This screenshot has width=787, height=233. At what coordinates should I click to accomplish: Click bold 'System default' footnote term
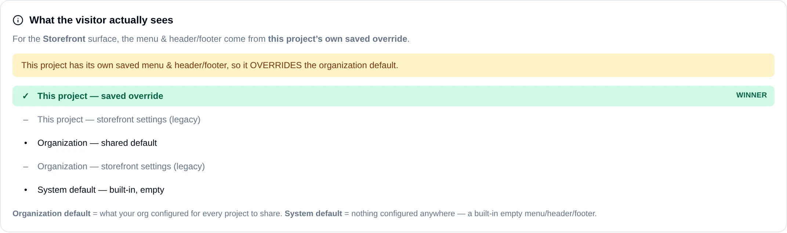[x=313, y=214]
